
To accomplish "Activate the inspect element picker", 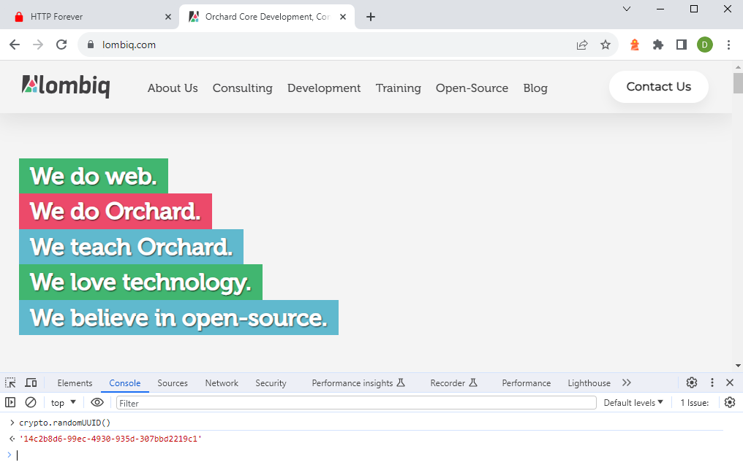I will (10, 382).
